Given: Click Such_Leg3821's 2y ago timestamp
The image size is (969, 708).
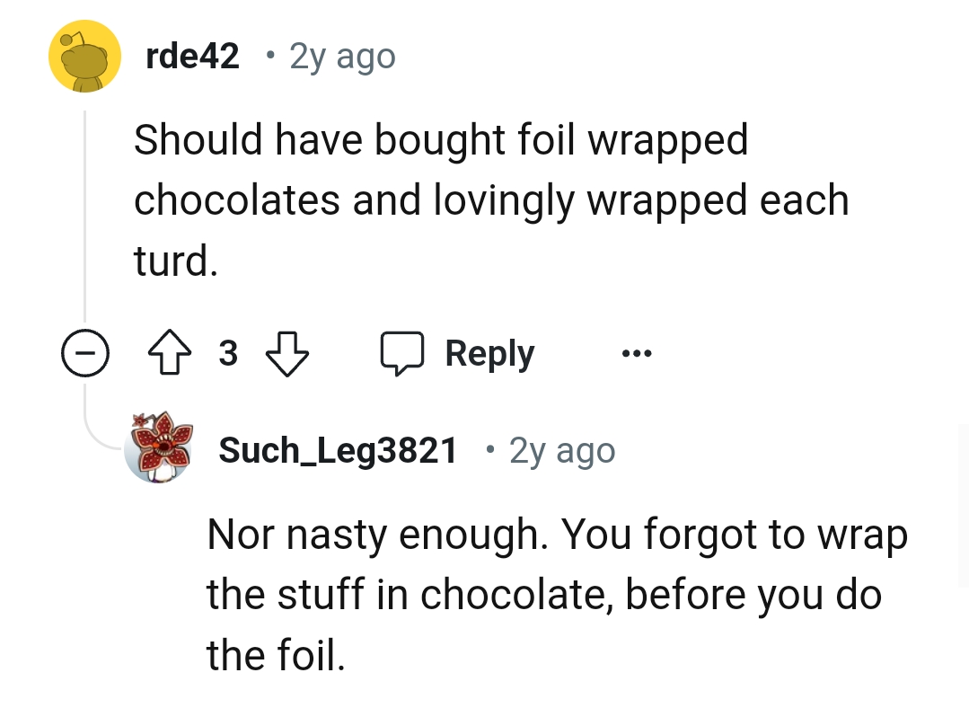Looking at the screenshot, I should click(561, 449).
